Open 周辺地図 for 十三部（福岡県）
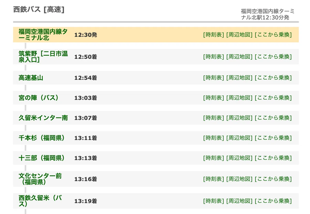The image size is (310, 214). [239, 158]
